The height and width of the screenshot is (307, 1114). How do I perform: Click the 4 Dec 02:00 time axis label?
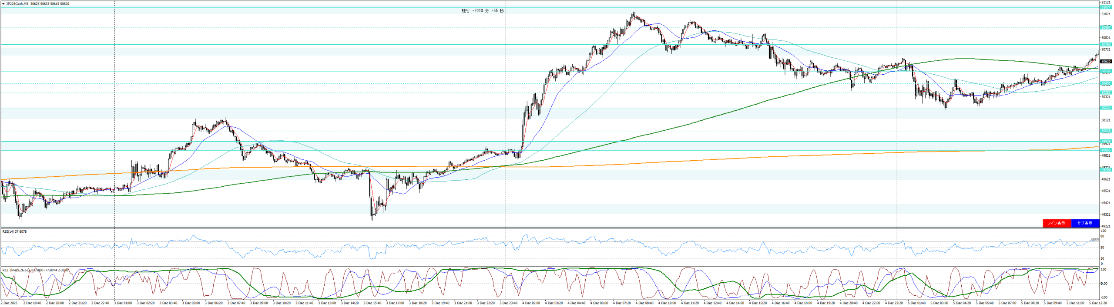531,303
